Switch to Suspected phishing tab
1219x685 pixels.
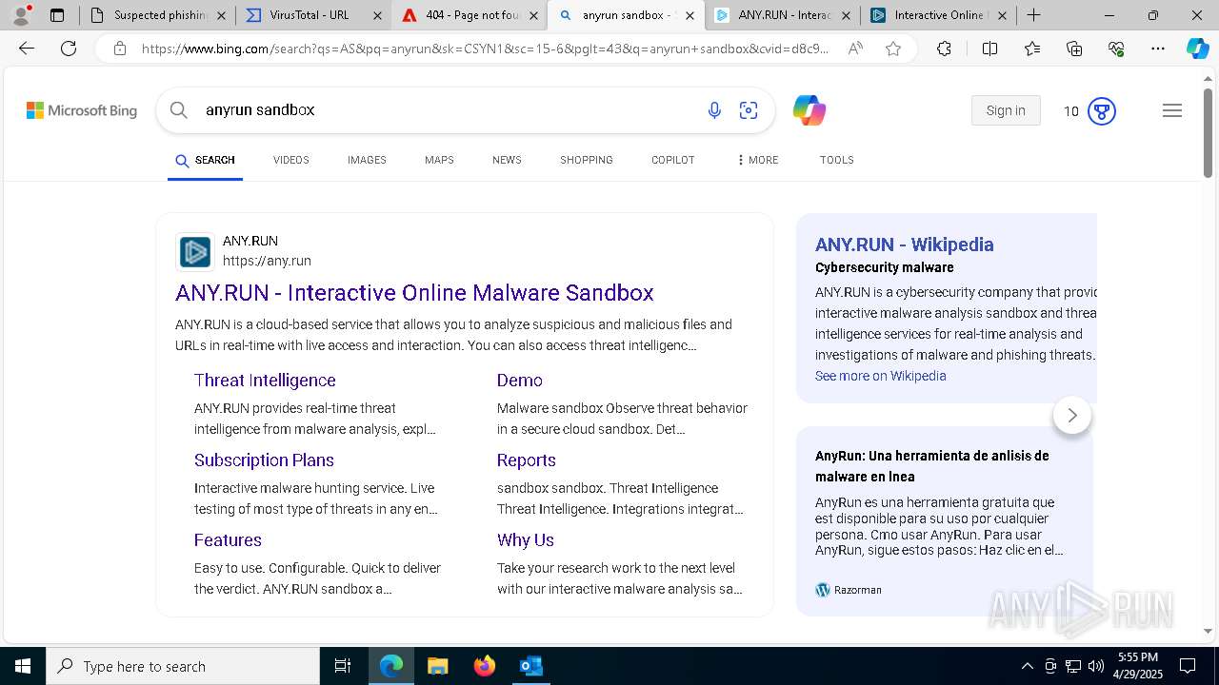click(158, 15)
